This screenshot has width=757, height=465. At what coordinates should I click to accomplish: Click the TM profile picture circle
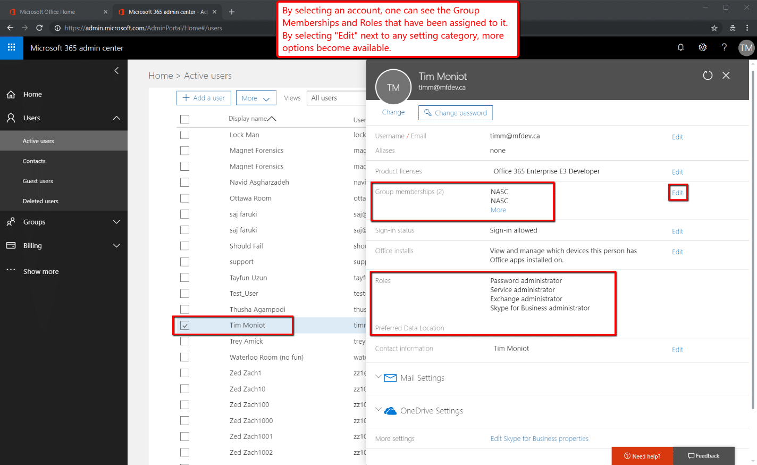click(393, 87)
